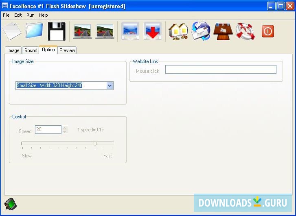The width and height of the screenshot is (296, 216).
Task: Click the Speed value field showing 20
Action: (x=48, y=130)
